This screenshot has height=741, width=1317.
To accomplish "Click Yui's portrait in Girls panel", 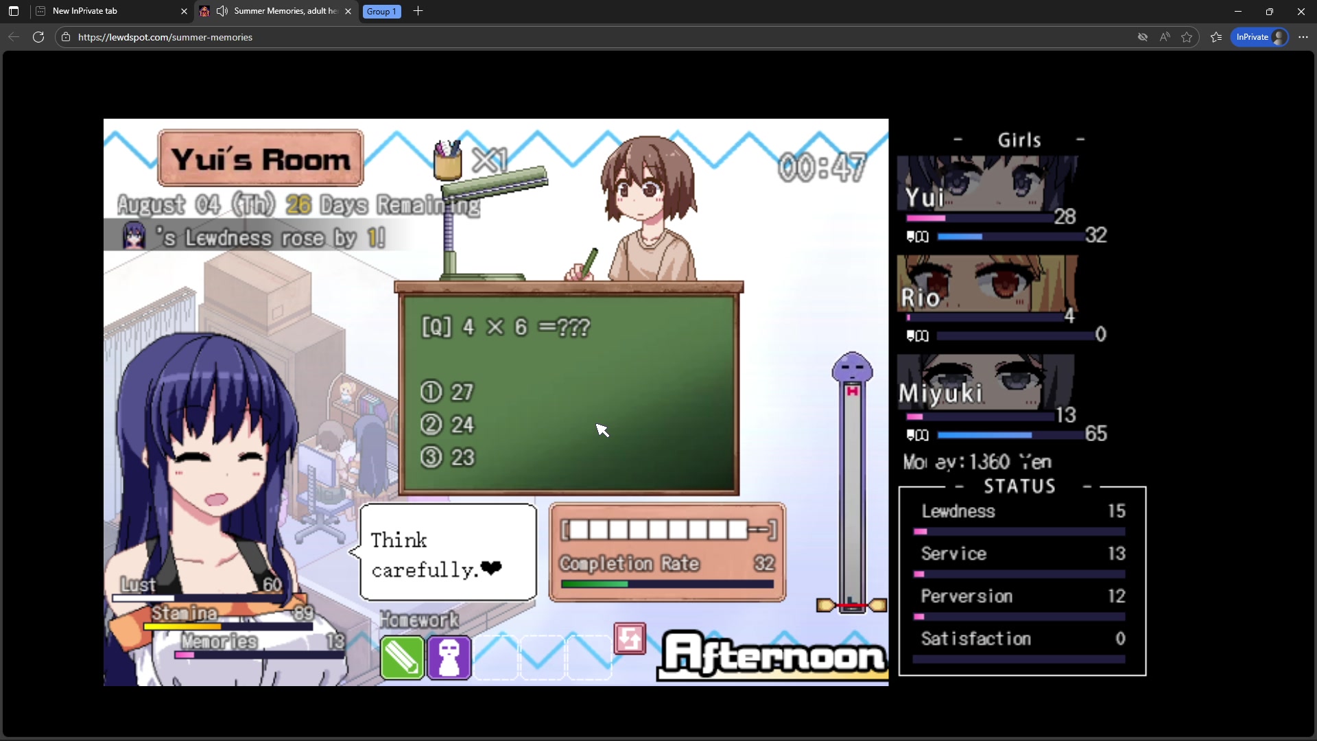I will click(x=988, y=183).
